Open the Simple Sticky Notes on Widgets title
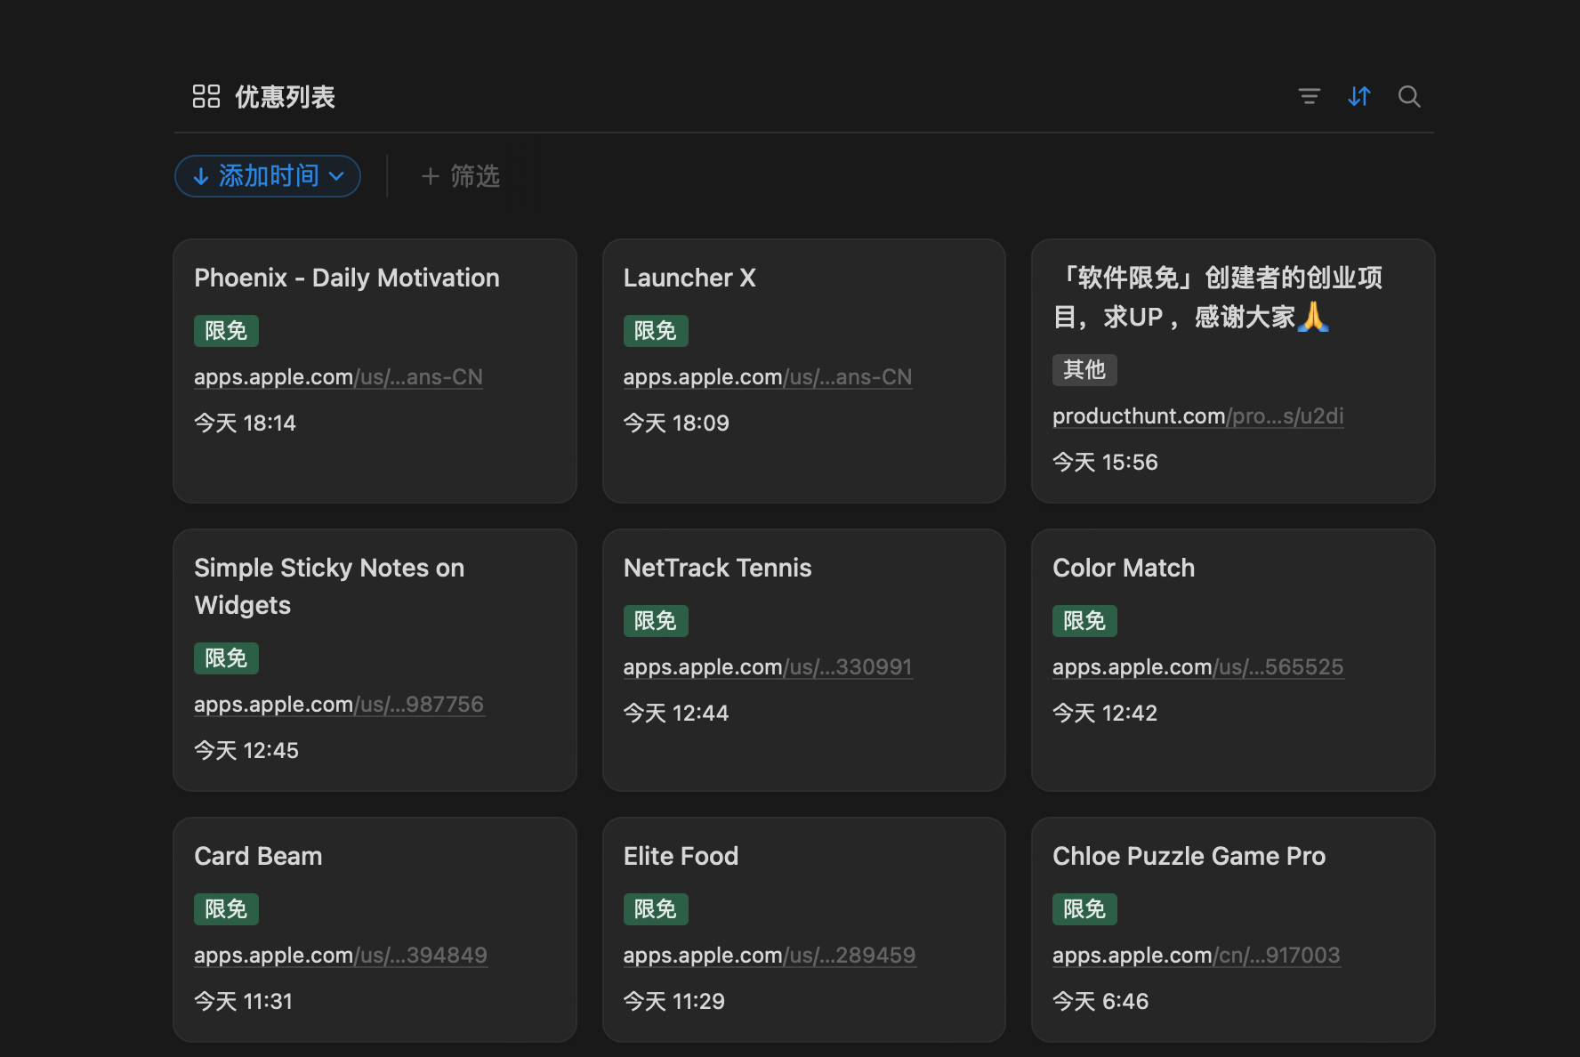 click(x=329, y=586)
